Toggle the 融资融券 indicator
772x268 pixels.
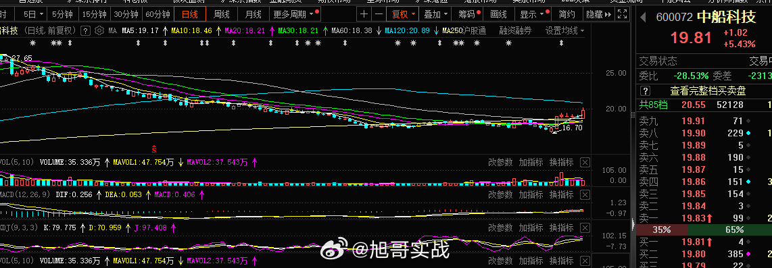click(516, 31)
